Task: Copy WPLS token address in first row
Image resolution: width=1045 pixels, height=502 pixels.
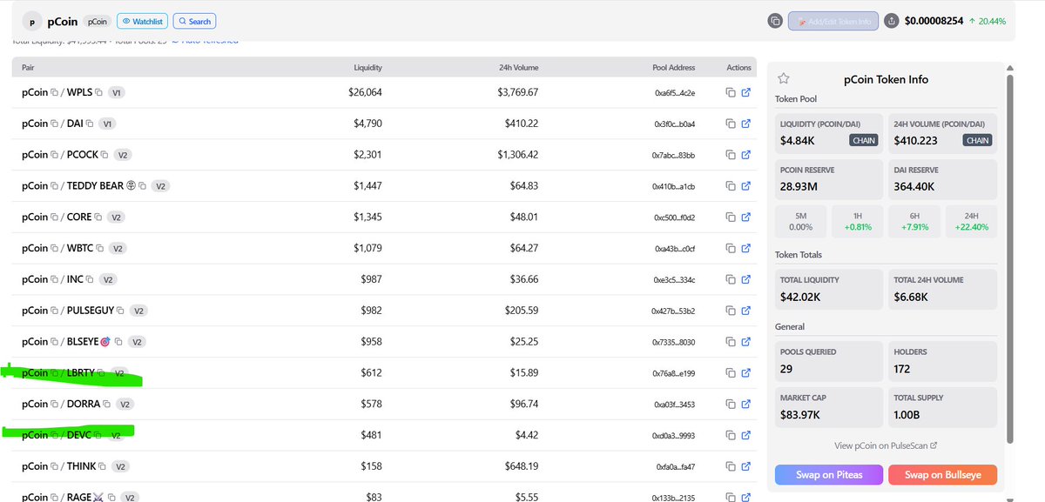Action: pyautogui.click(x=99, y=92)
